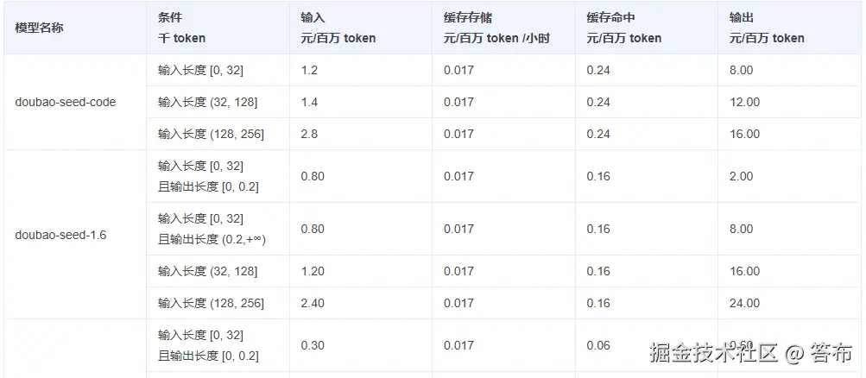866x378 pixels.
Task: Click the 条件 千 token column header
Action: point(181,28)
